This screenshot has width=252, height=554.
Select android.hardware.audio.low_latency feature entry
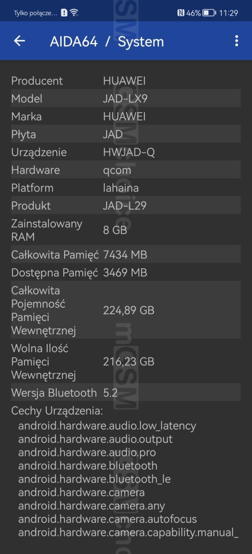(107, 426)
